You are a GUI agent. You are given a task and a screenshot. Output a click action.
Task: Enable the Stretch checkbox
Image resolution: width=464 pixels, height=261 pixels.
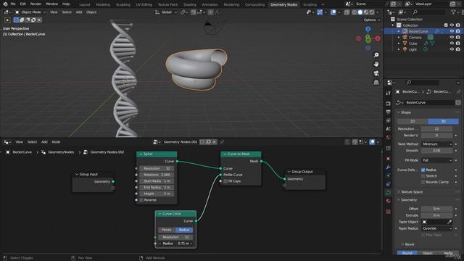(x=423, y=175)
